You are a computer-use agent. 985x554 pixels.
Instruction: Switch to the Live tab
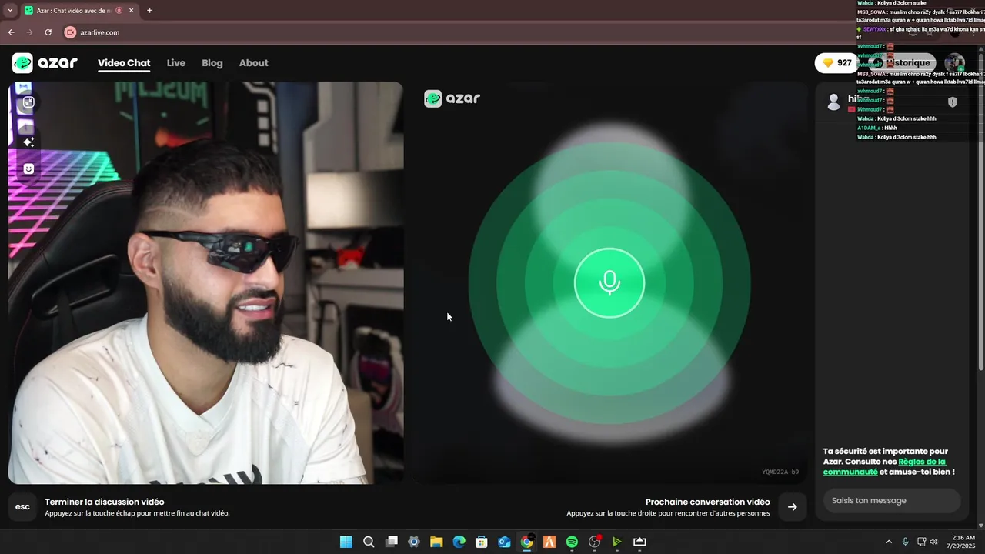point(176,63)
